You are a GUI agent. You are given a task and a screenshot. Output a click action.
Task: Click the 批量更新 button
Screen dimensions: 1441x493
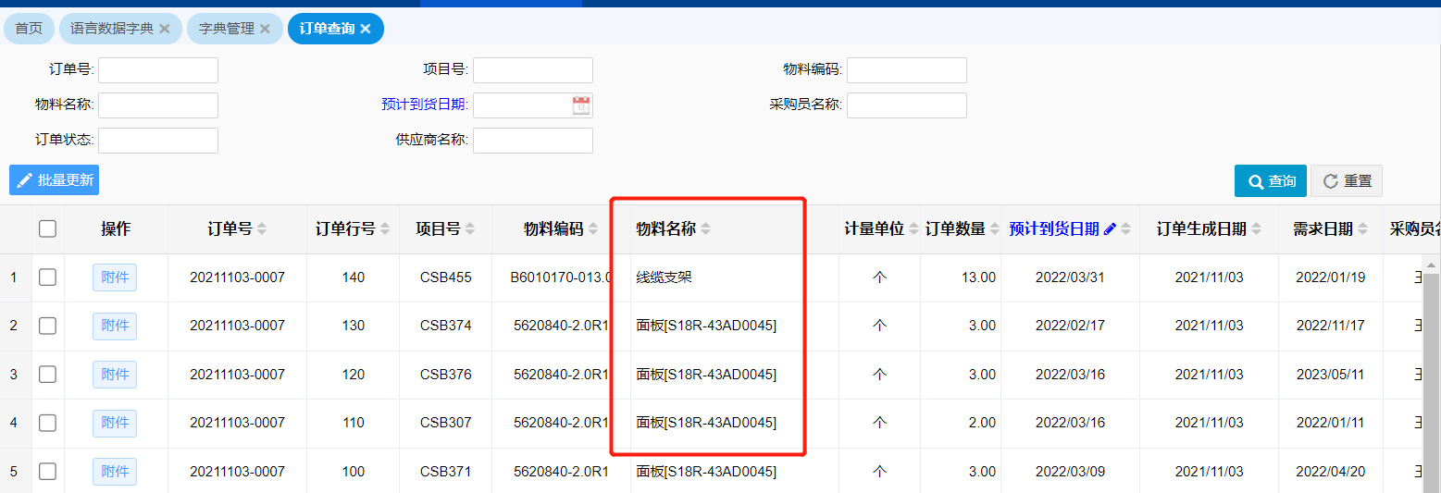pyautogui.click(x=55, y=180)
